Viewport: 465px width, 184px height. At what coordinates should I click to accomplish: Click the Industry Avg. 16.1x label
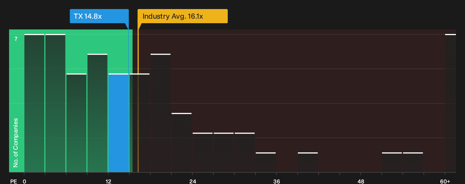[x=183, y=16]
